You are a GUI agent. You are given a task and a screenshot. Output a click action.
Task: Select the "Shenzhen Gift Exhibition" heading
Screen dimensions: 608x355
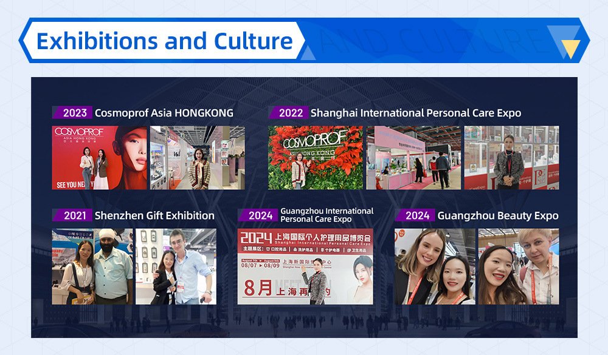[154, 215]
